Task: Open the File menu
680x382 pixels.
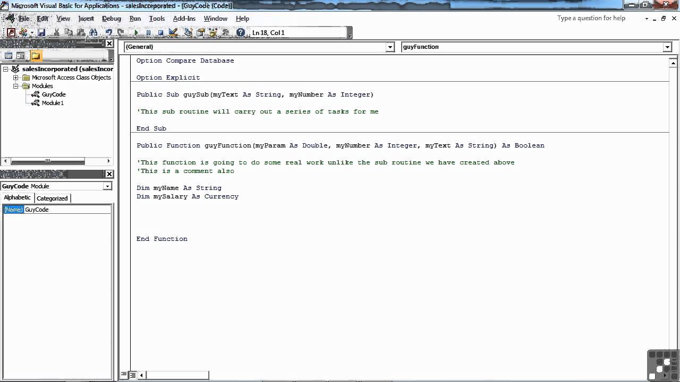Action: pos(24,18)
